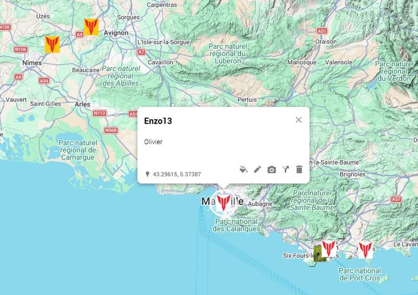Close the Enzo13 info popup

[298, 120]
